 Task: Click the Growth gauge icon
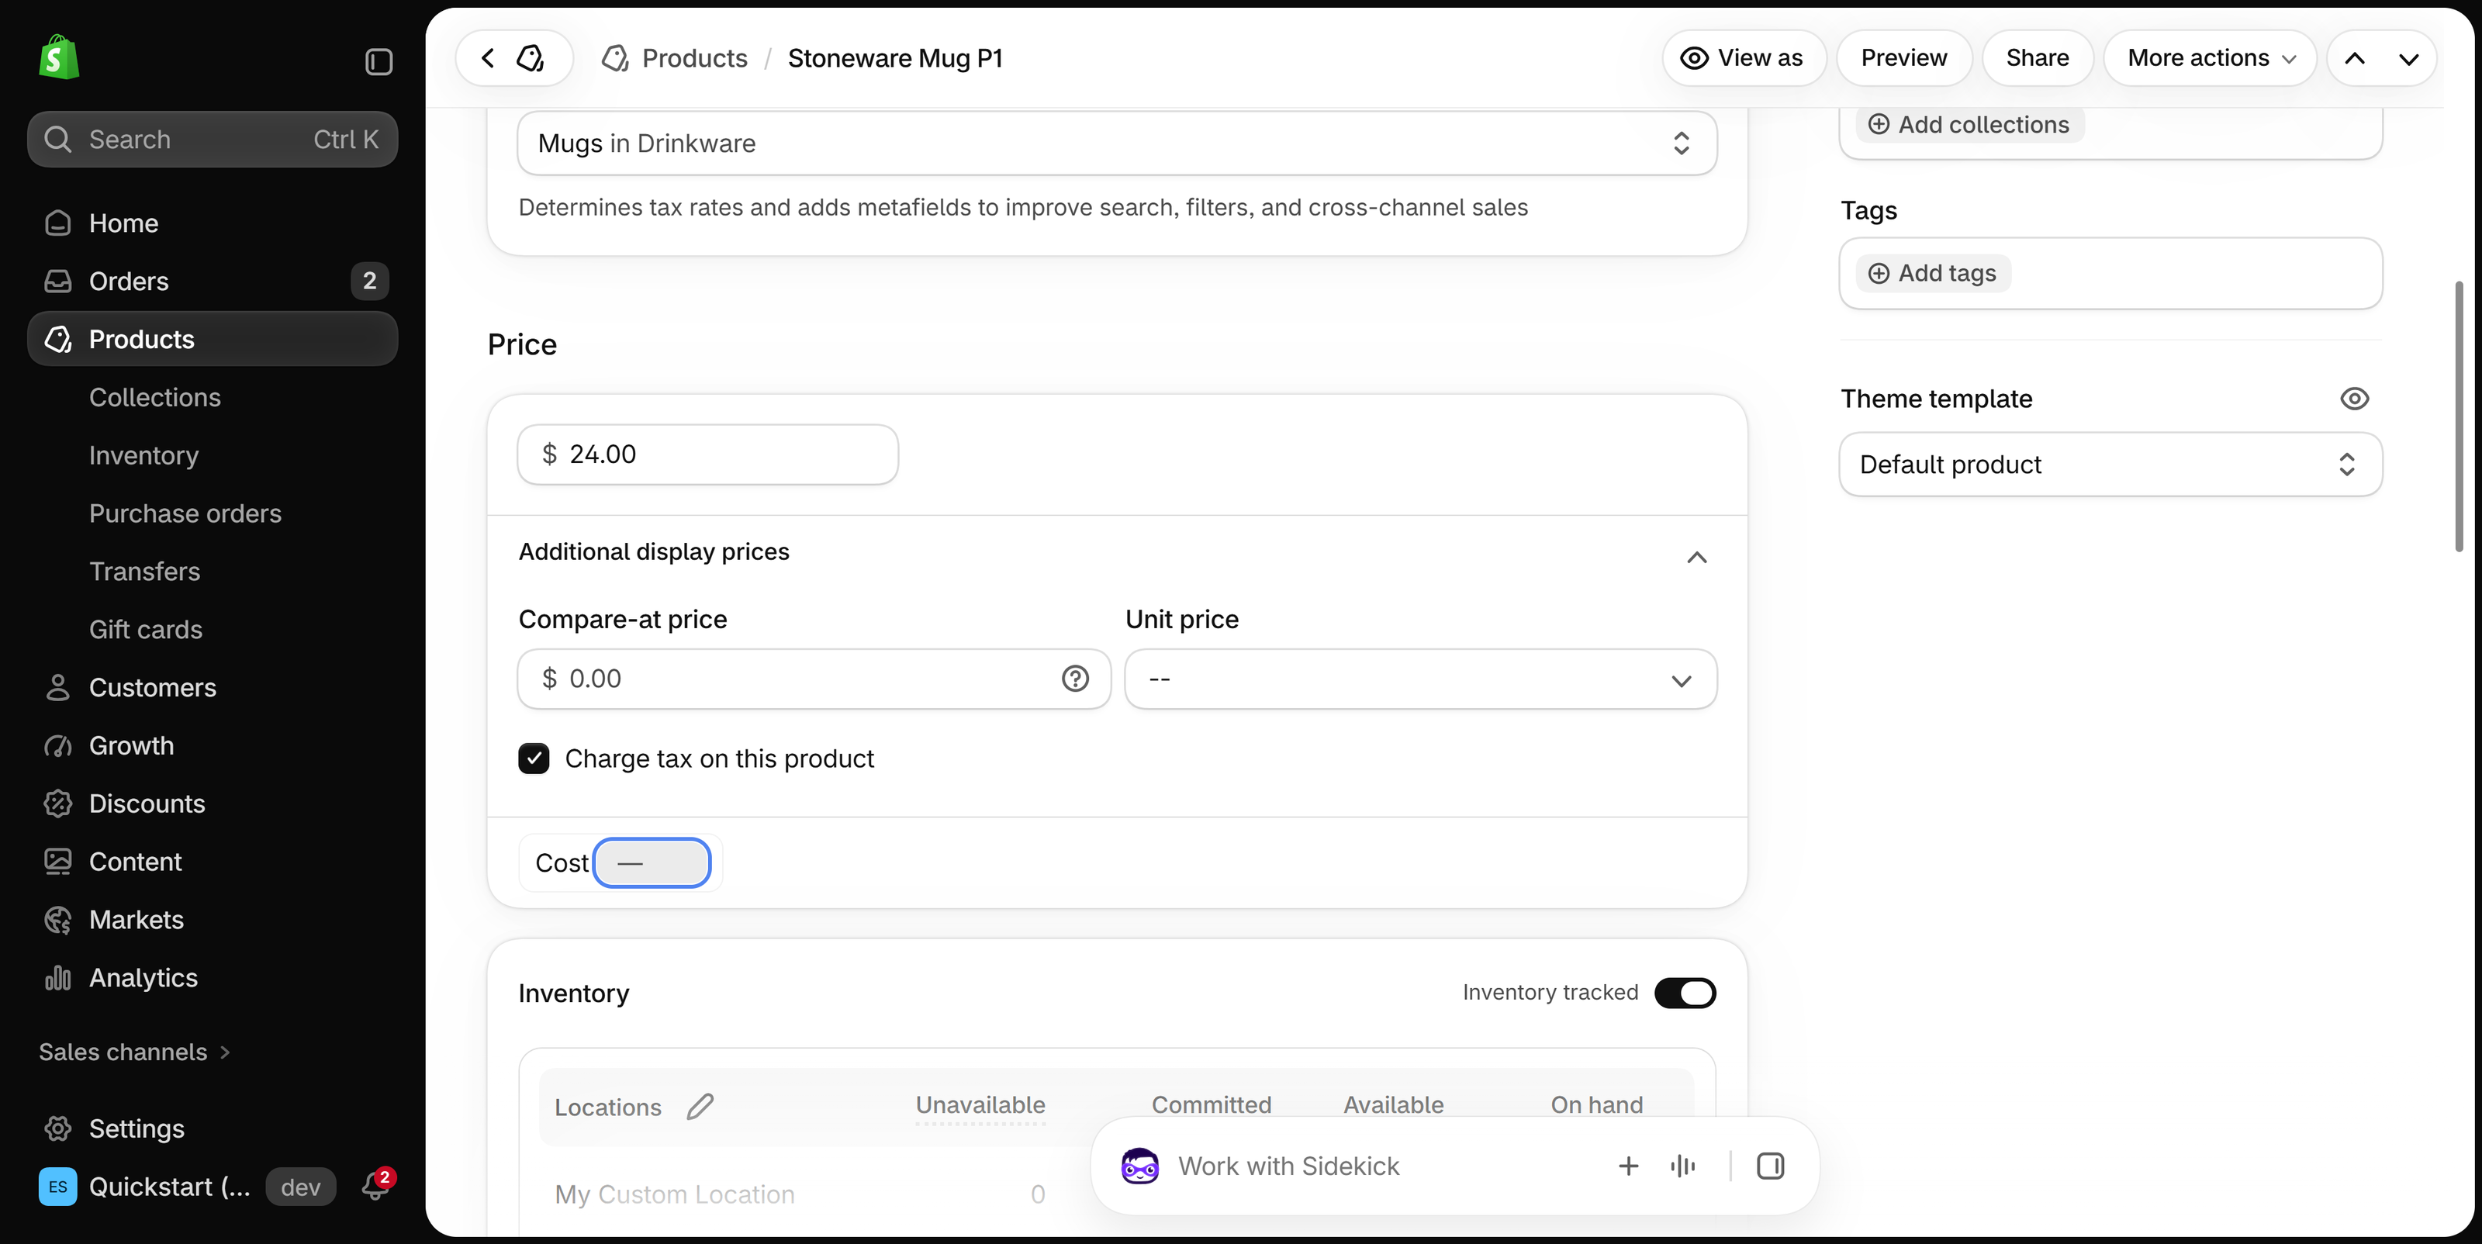[x=58, y=746]
